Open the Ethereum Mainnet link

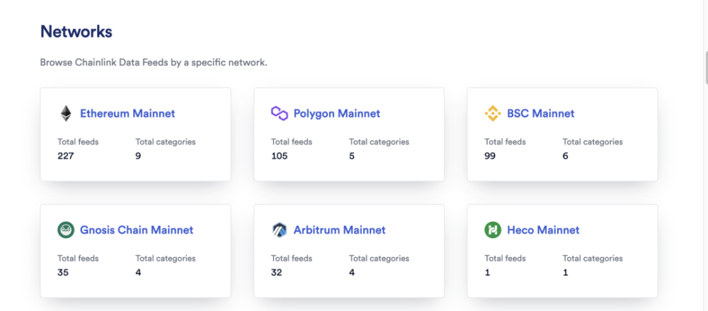127,113
